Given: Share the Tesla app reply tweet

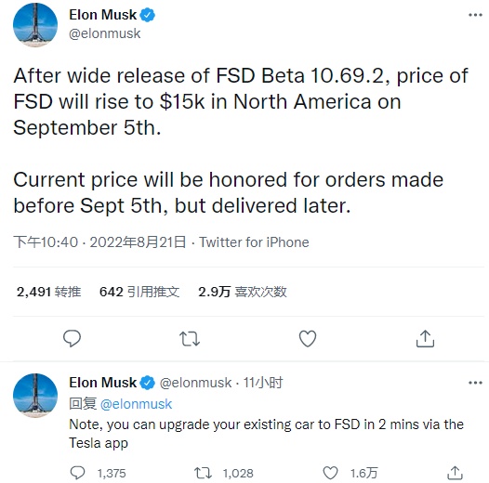Looking at the screenshot, I should click(455, 473).
